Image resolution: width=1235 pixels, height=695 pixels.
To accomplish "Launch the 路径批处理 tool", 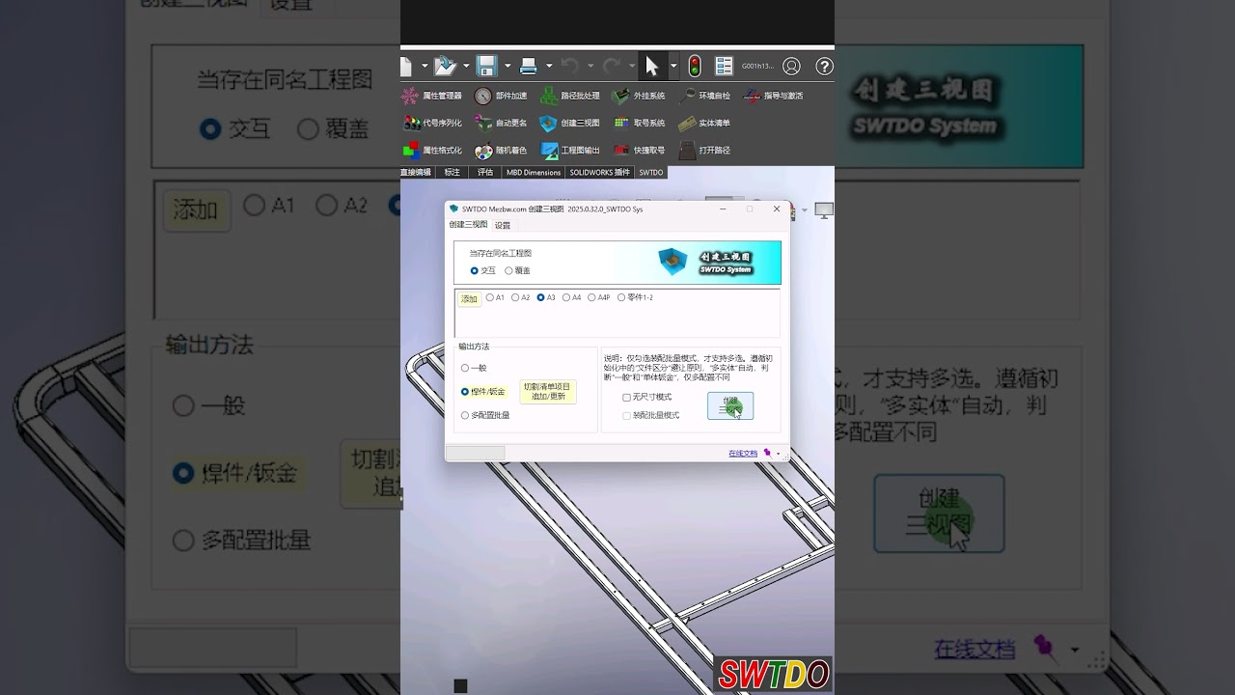I will tap(570, 96).
